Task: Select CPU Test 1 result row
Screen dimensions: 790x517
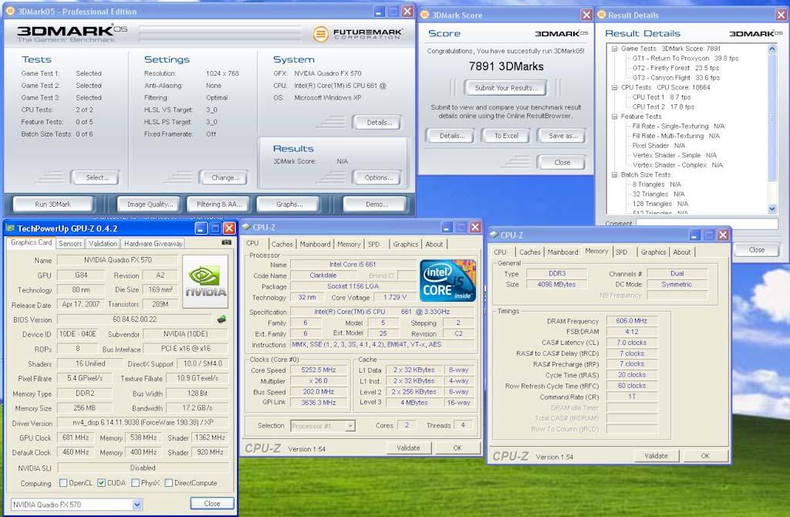Action: click(x=661, y=97)
